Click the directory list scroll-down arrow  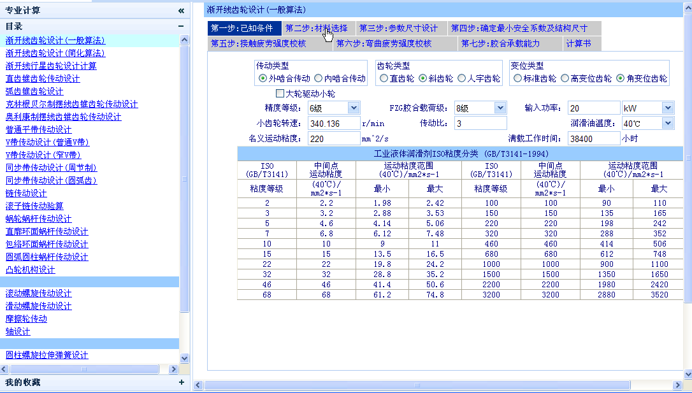pos(185,358)
